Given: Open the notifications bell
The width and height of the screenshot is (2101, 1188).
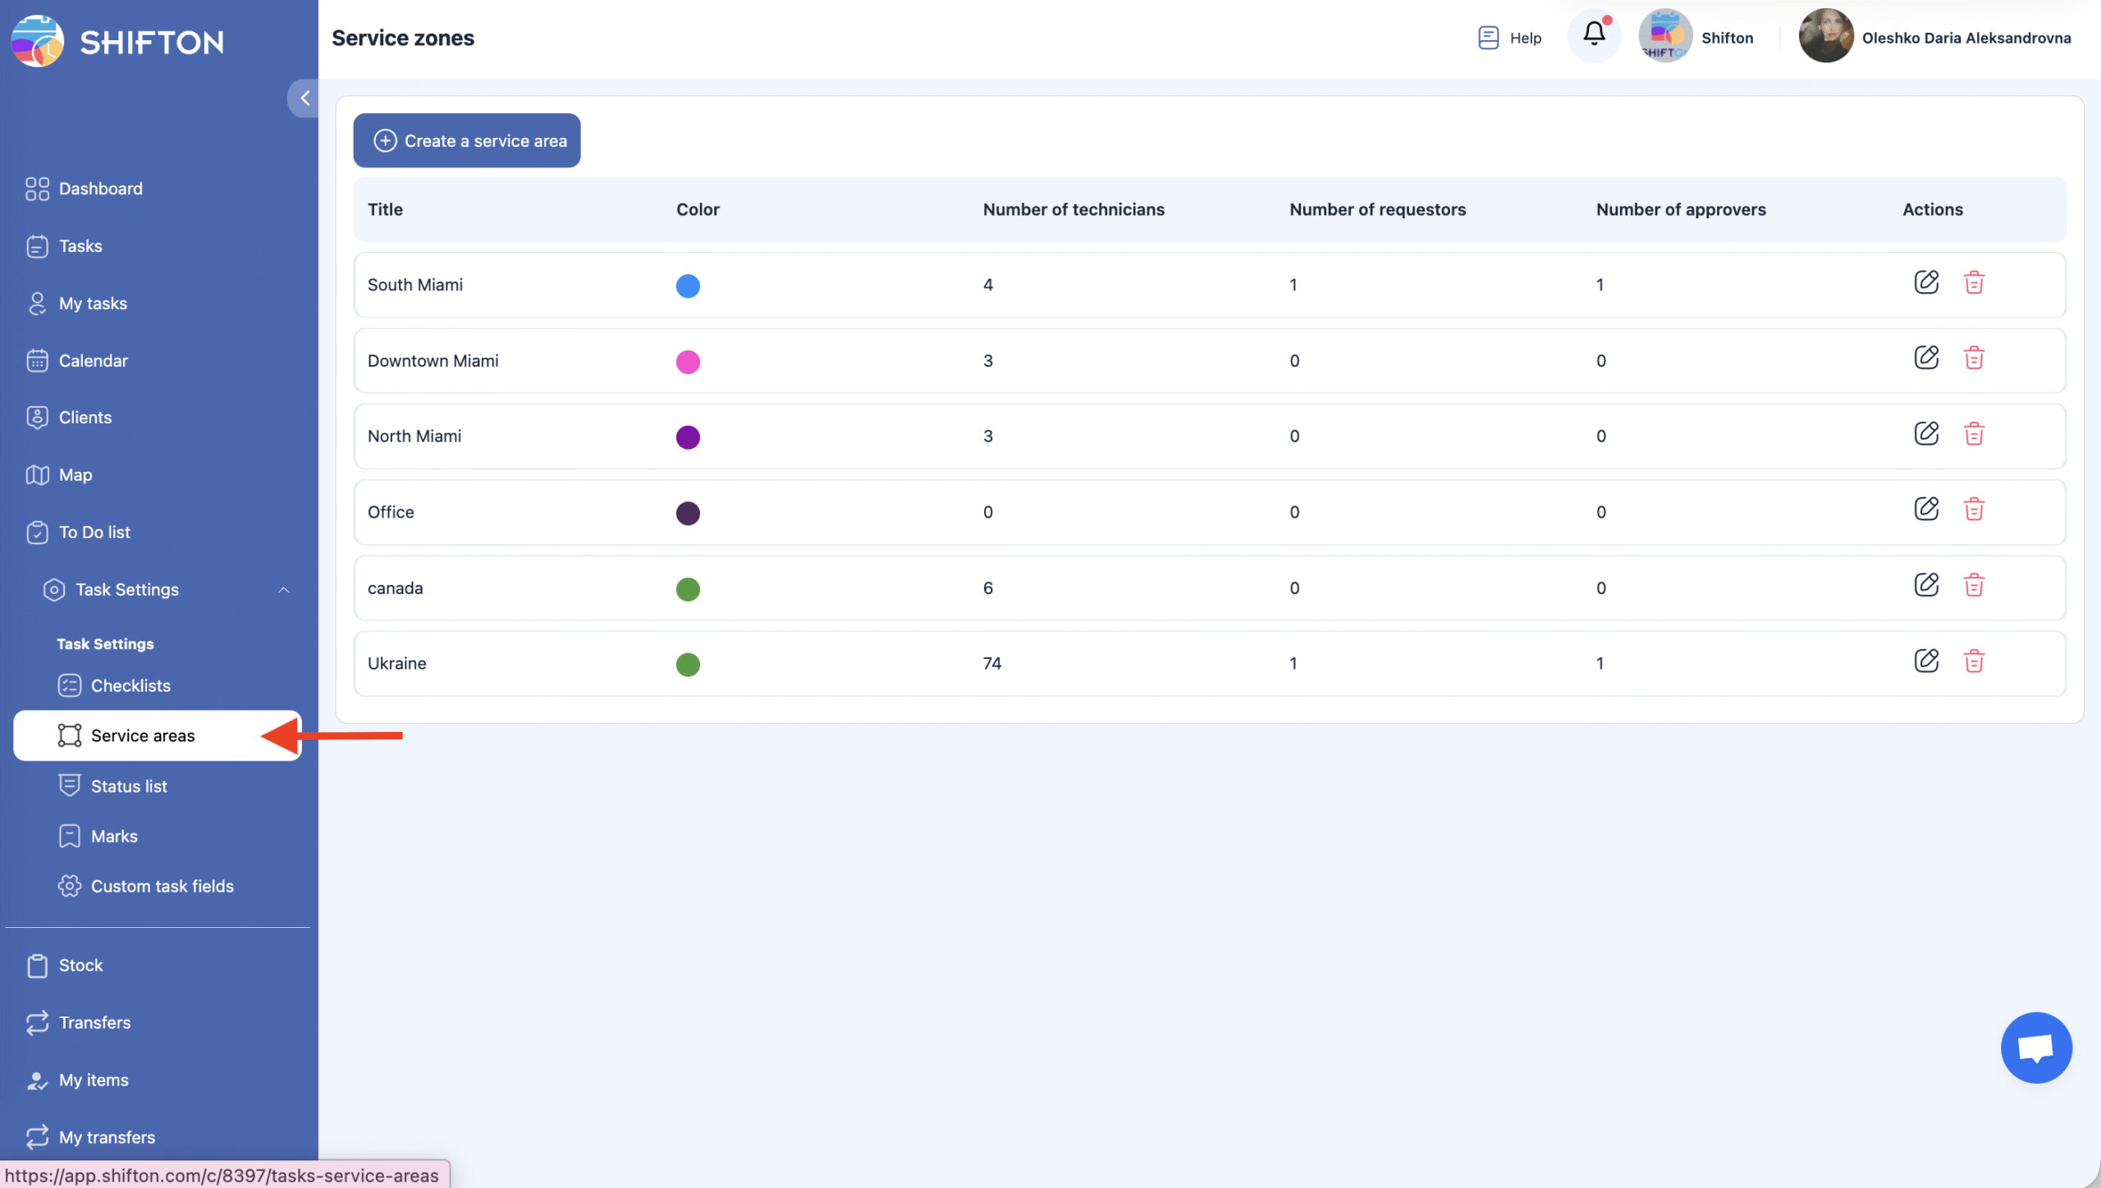Looking at the screenshot, I should [x=1593, y=35].
